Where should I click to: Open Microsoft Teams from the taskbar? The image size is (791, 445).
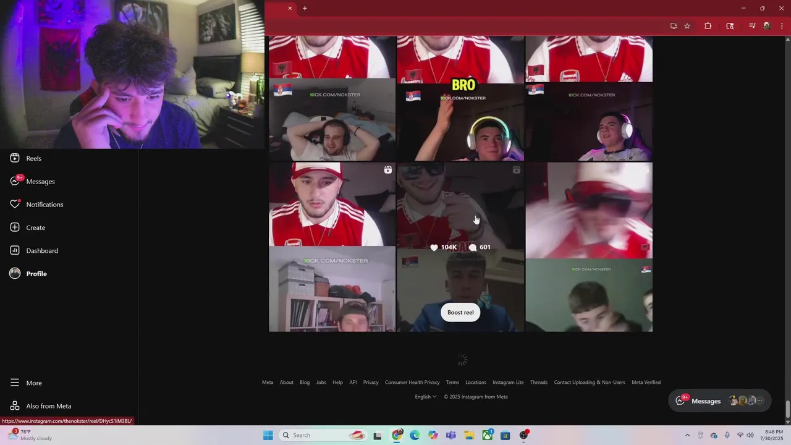tap(451, 435)
